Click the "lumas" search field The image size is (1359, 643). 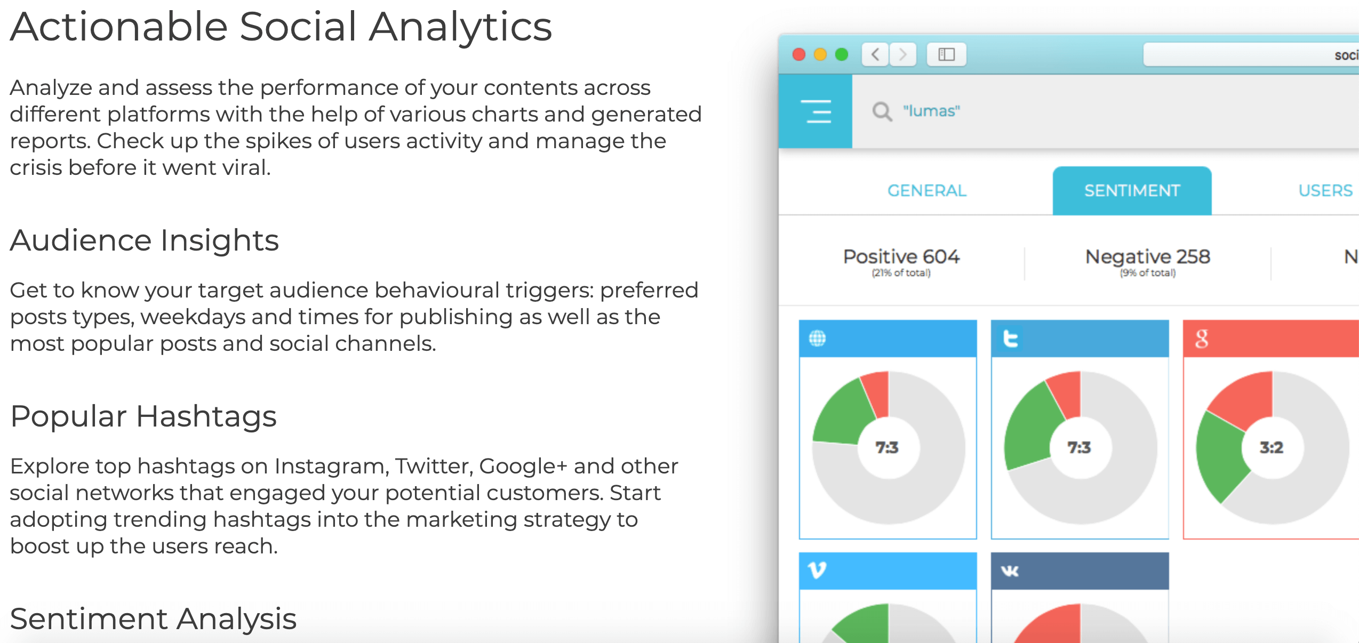(1105, 111)
